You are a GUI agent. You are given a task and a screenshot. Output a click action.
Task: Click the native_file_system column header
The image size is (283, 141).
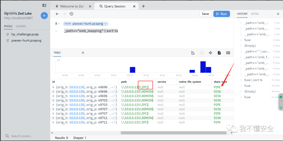(194, 82)
